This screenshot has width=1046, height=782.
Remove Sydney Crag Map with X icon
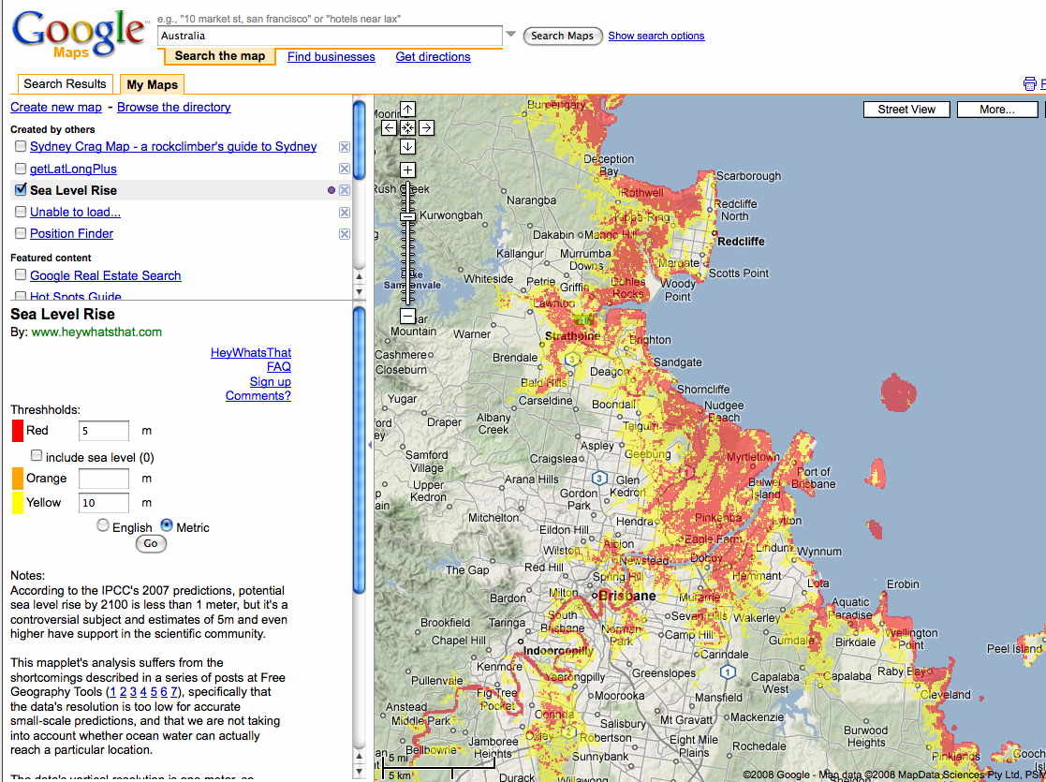345,147
